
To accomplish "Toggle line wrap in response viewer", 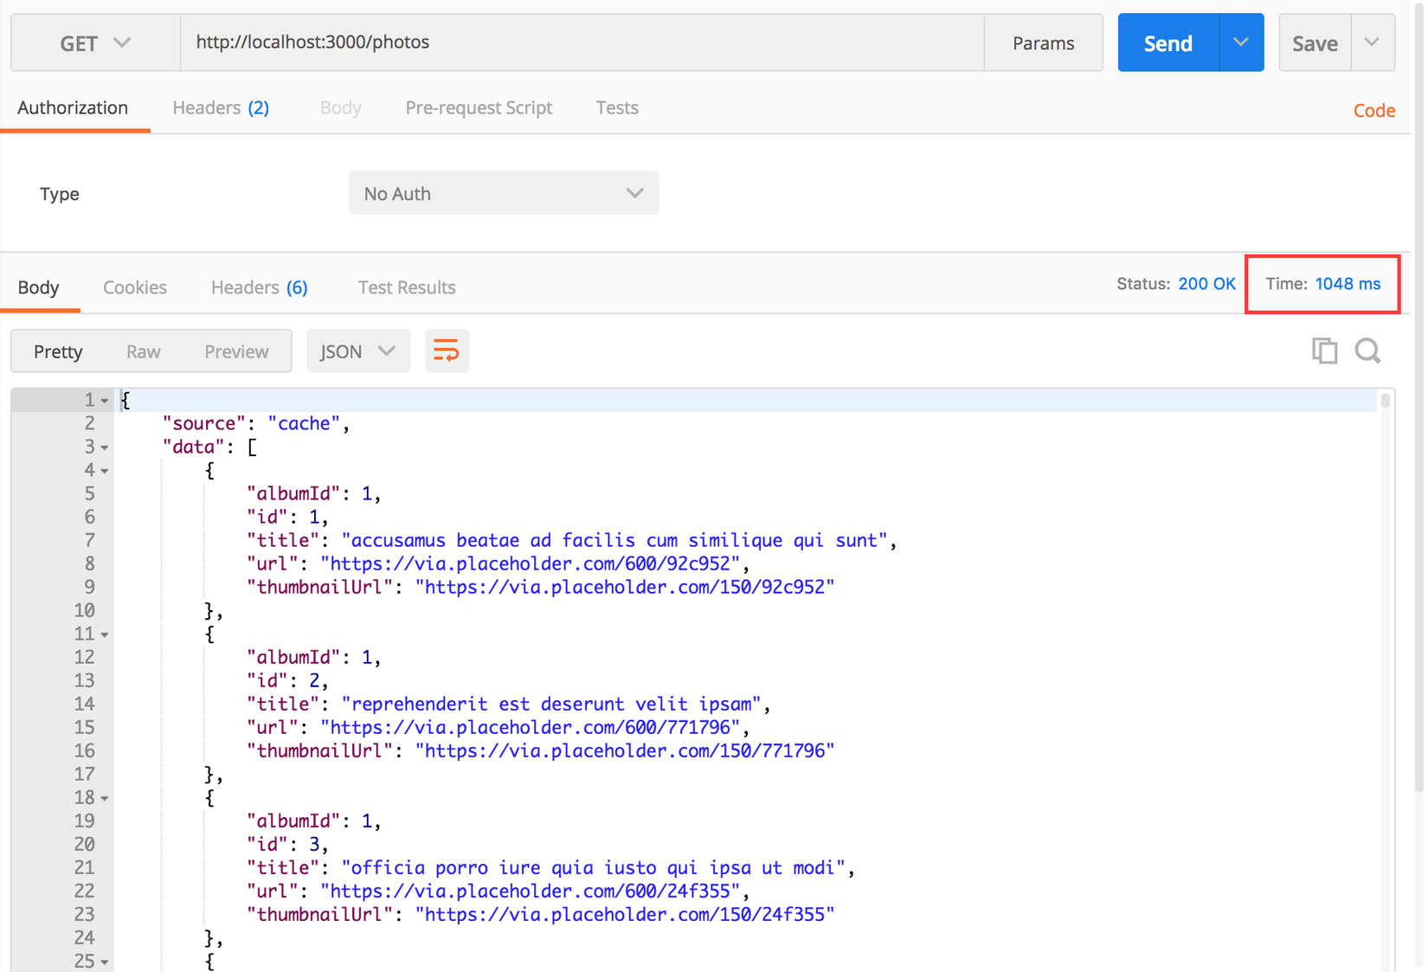I will point(447,351).
